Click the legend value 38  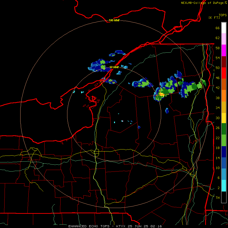[218, 98]
